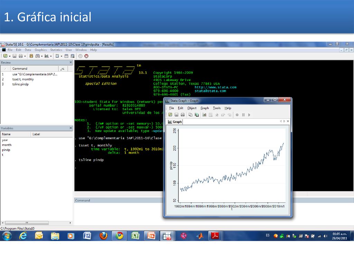This screenshot has height=266, width=354.
Task: Click Print icon in main Stata toolbar
Action: pos(21,56)
